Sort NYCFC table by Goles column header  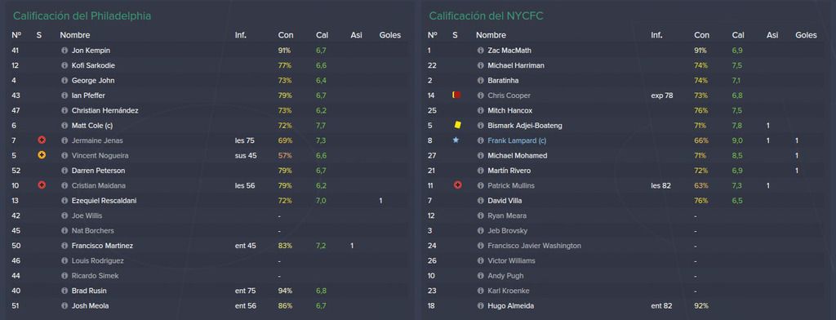click(x=806, y=35)
